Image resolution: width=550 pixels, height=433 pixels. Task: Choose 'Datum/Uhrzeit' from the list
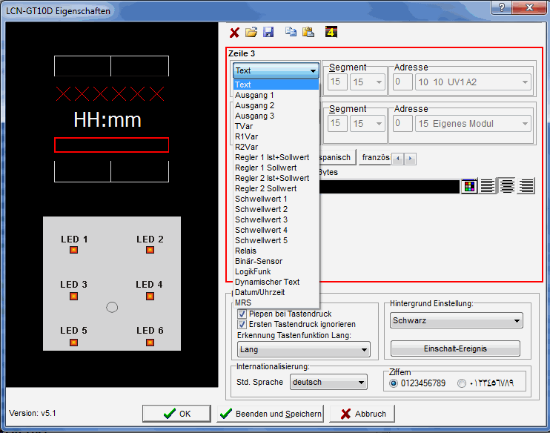click(x=261, y=292)
